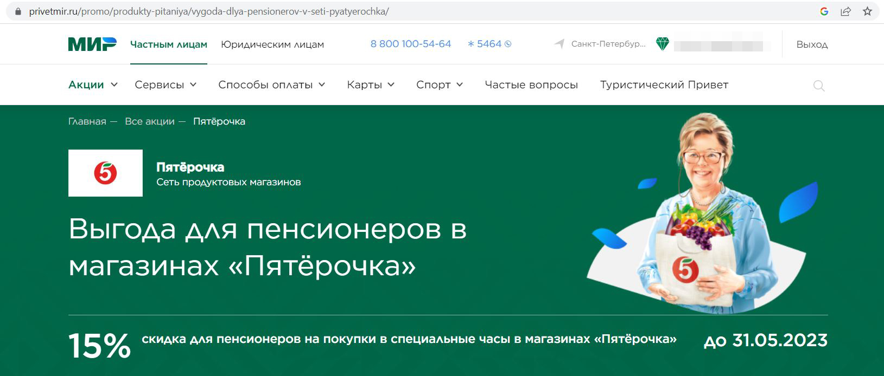Bookmark this page with the star icon
The height and width of the screenshot is (376, 884).
(867, 11)
